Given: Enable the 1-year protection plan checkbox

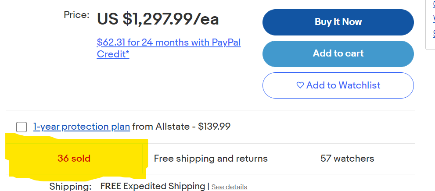Looking at the screenshot, I should coord(22,127).
